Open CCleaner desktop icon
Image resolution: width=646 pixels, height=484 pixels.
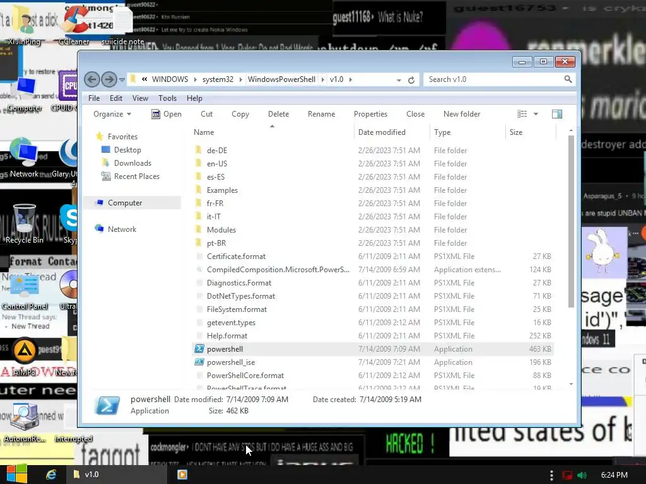click(74, 25)
